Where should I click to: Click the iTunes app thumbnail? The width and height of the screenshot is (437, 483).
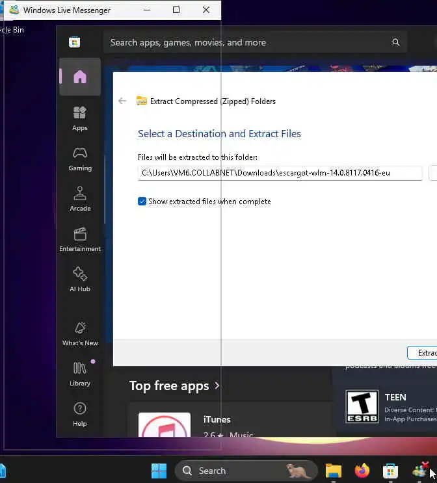(165, 424)
